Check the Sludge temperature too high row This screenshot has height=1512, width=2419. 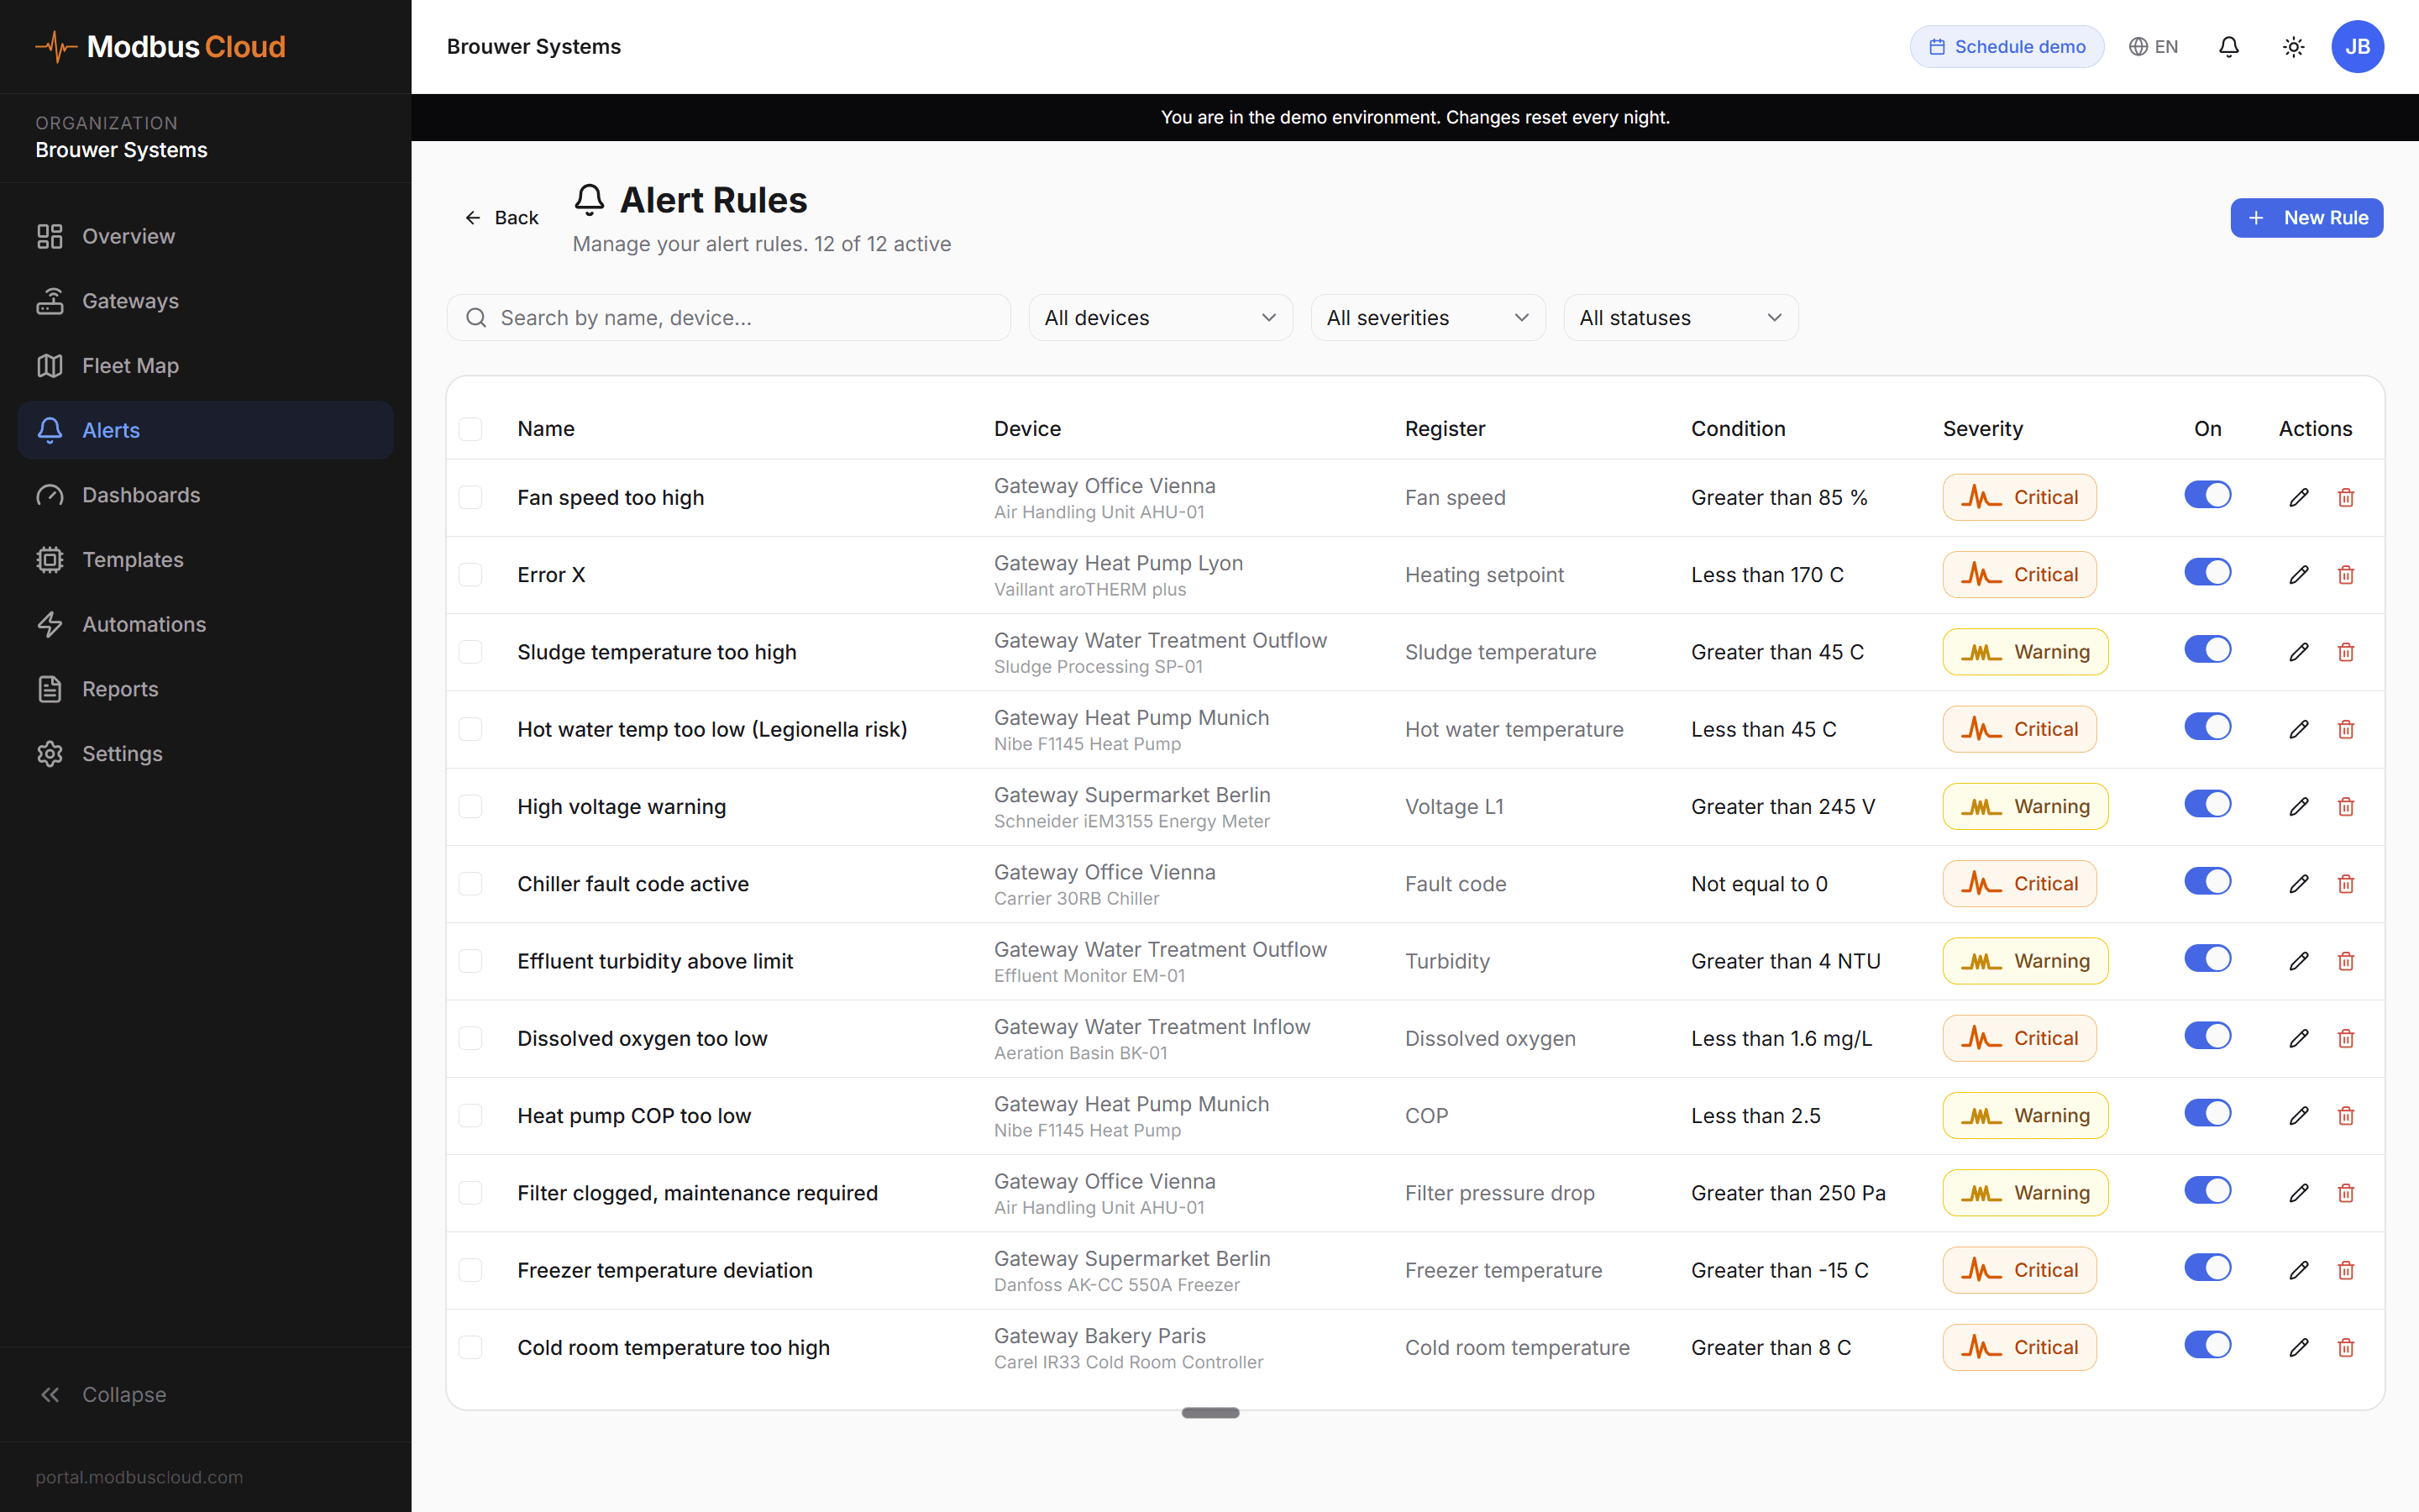point(470,652)
